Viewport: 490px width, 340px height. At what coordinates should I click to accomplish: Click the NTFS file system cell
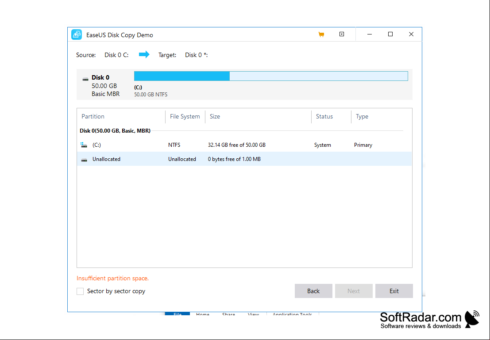pyautogui.click(x=174, y=145)
